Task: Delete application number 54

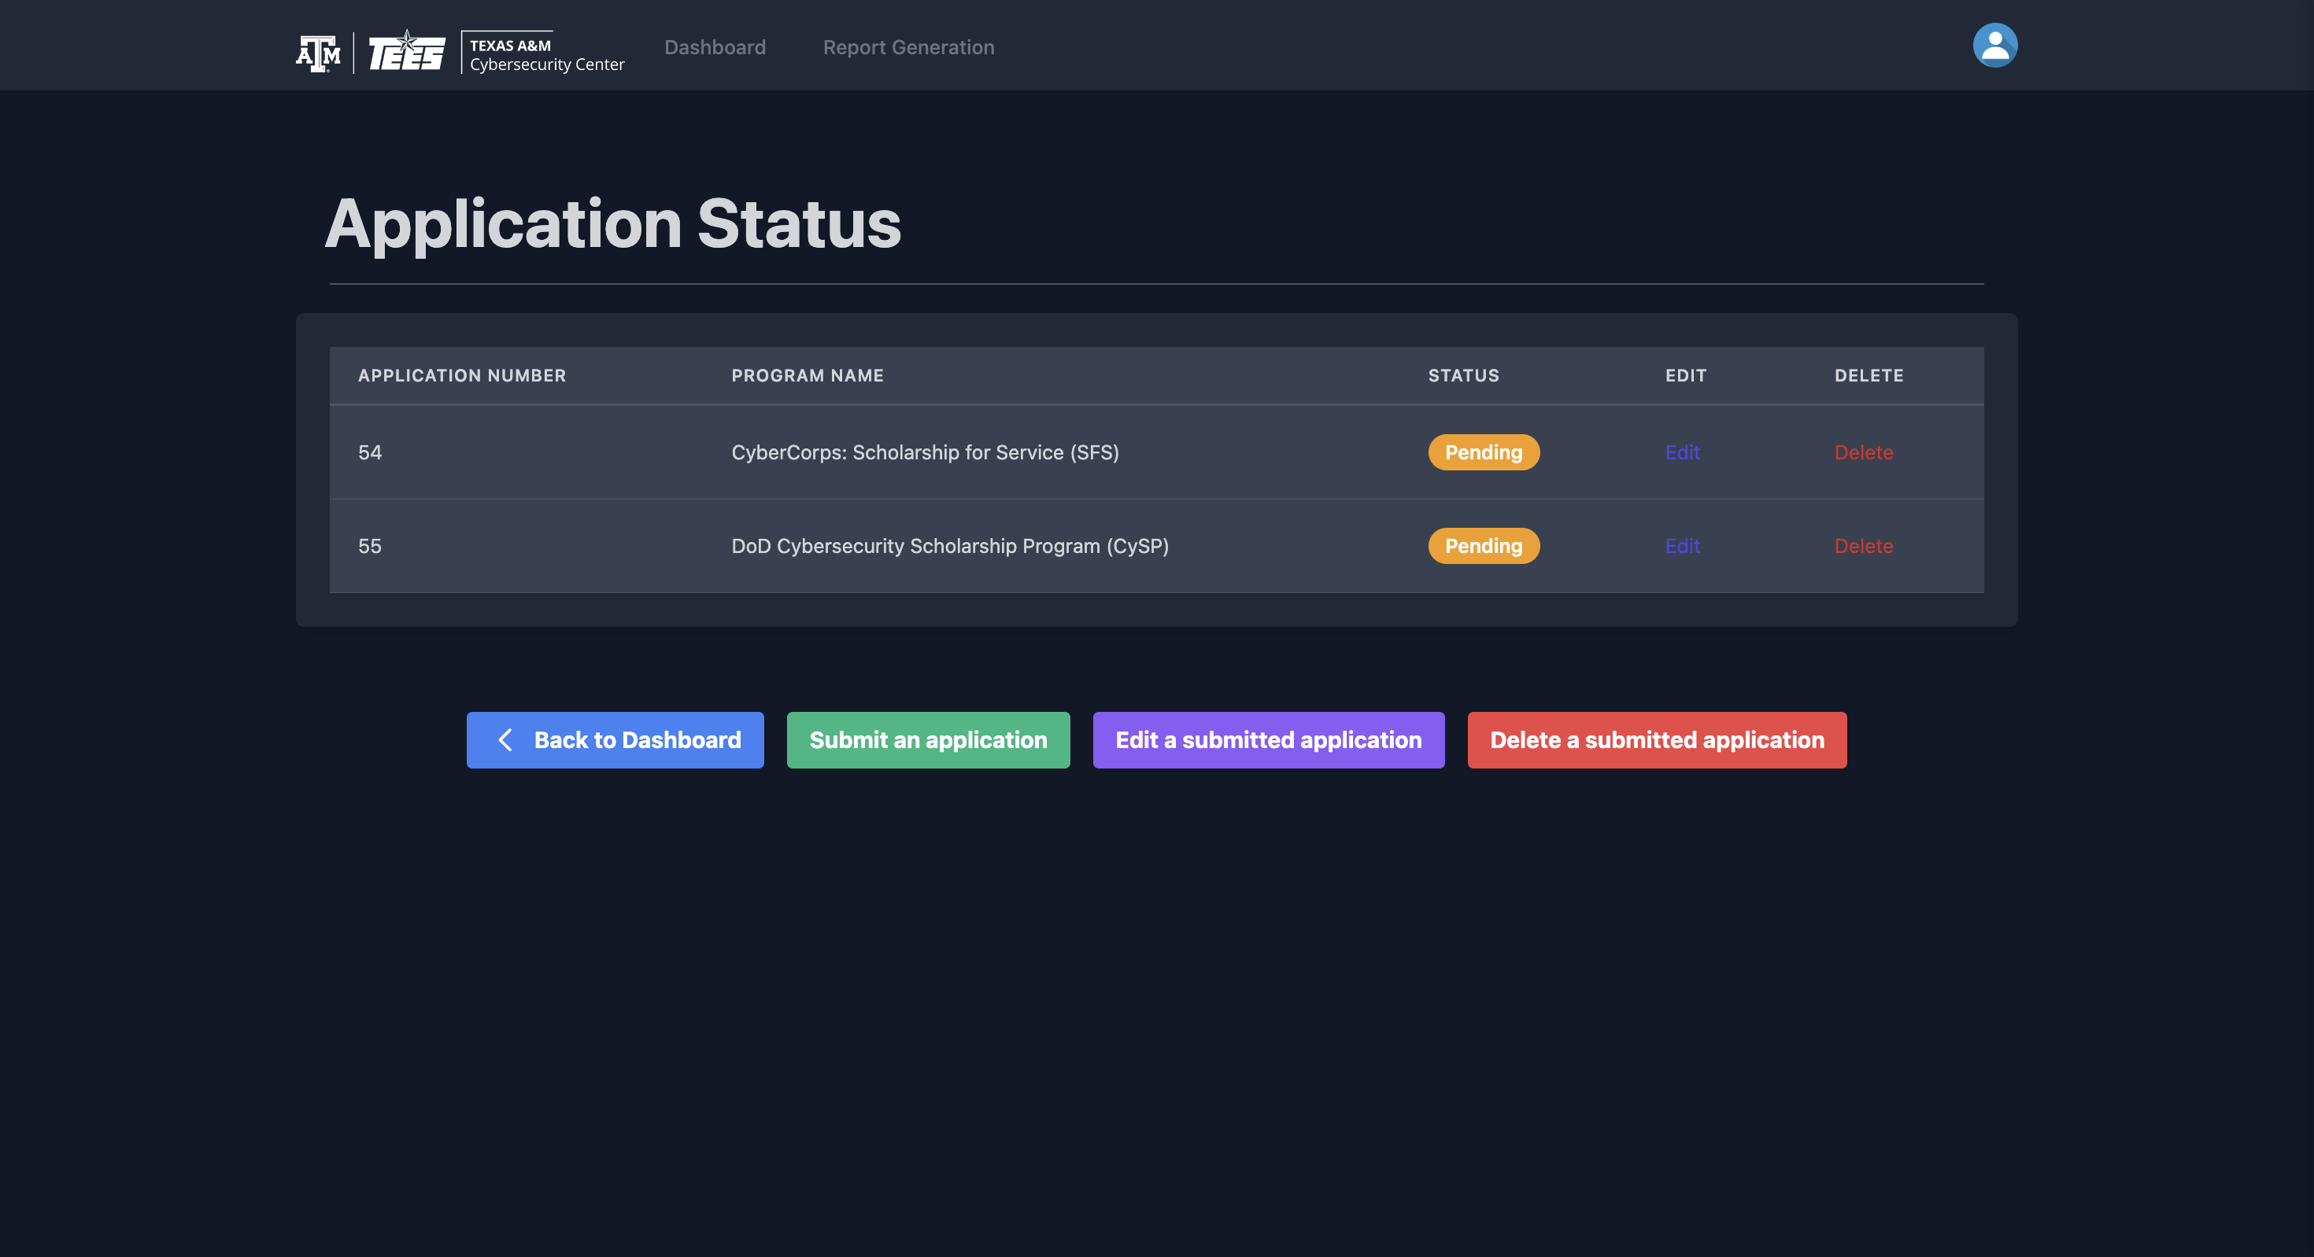Action: (x=1863, y=452)
